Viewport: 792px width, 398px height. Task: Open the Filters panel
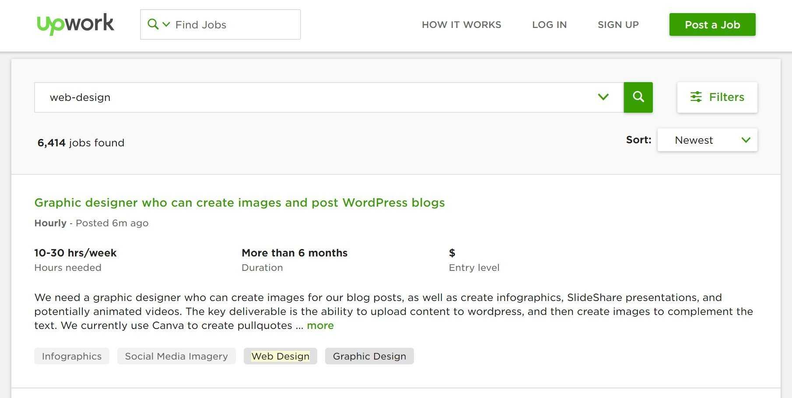[x=726, y=97]
